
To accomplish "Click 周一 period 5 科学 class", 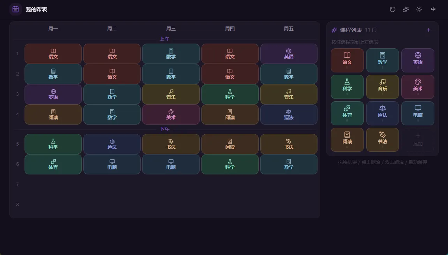I will tap(53, 144).
